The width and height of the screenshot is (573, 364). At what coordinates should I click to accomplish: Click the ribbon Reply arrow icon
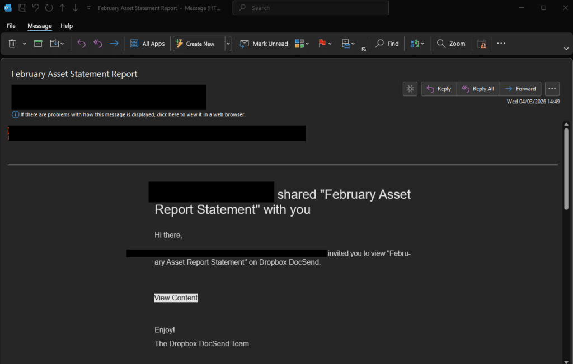81,44
